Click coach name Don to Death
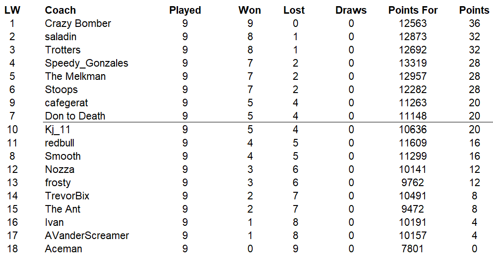493x257 pixels. click(75, 116)
